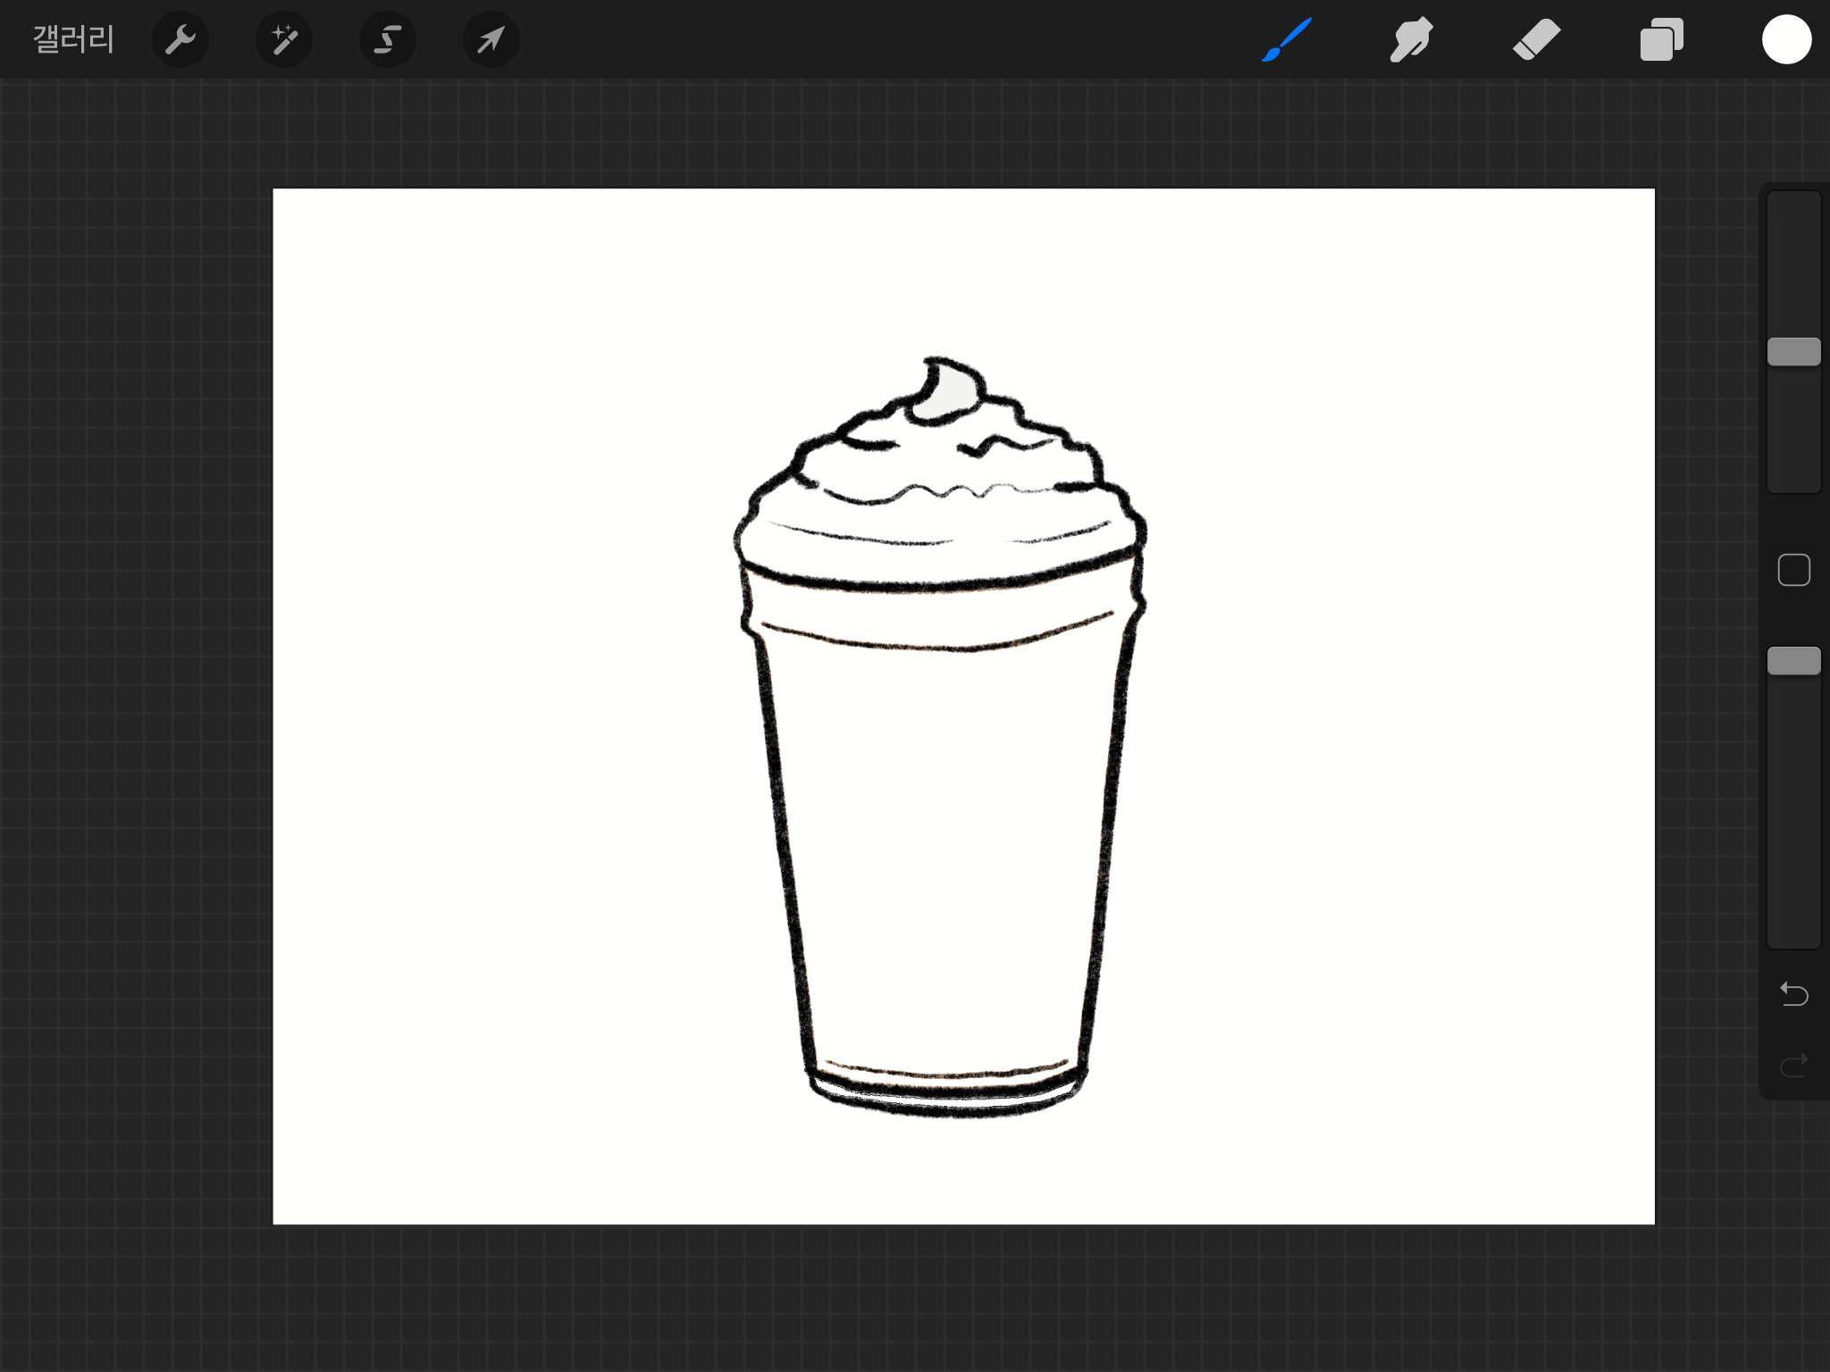Click the brush size slider handle
The width and height of the screenshot is (1830, 1372).
pyautogui.click(x=1793, y=352)
